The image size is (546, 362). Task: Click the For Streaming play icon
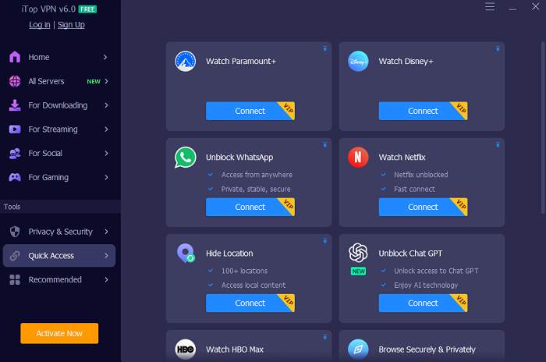tap(15, 130)
